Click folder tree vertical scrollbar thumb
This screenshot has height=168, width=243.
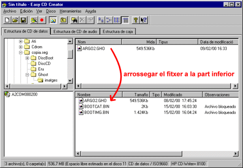tap(70, 54)
